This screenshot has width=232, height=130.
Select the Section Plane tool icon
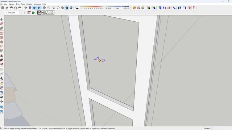pyautogui.click(x=26, y=8)
